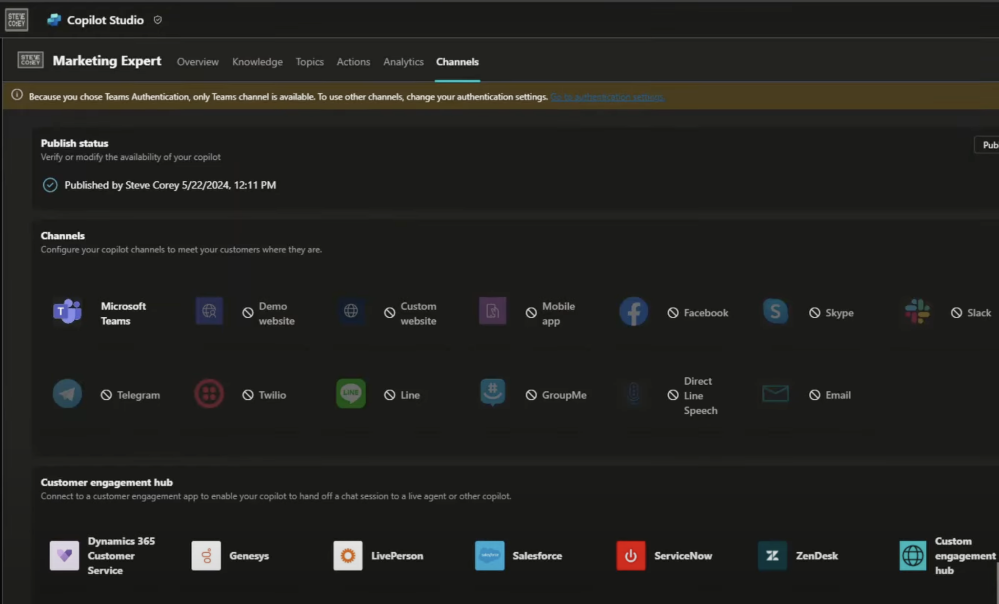
Task: Open the ZenDesk engagement hub icon
Action: point(772,555)
